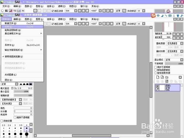This screenshot has width=184, height=138.
Task: Toggle 详细设置 checkbox
Action: (2, 121)
